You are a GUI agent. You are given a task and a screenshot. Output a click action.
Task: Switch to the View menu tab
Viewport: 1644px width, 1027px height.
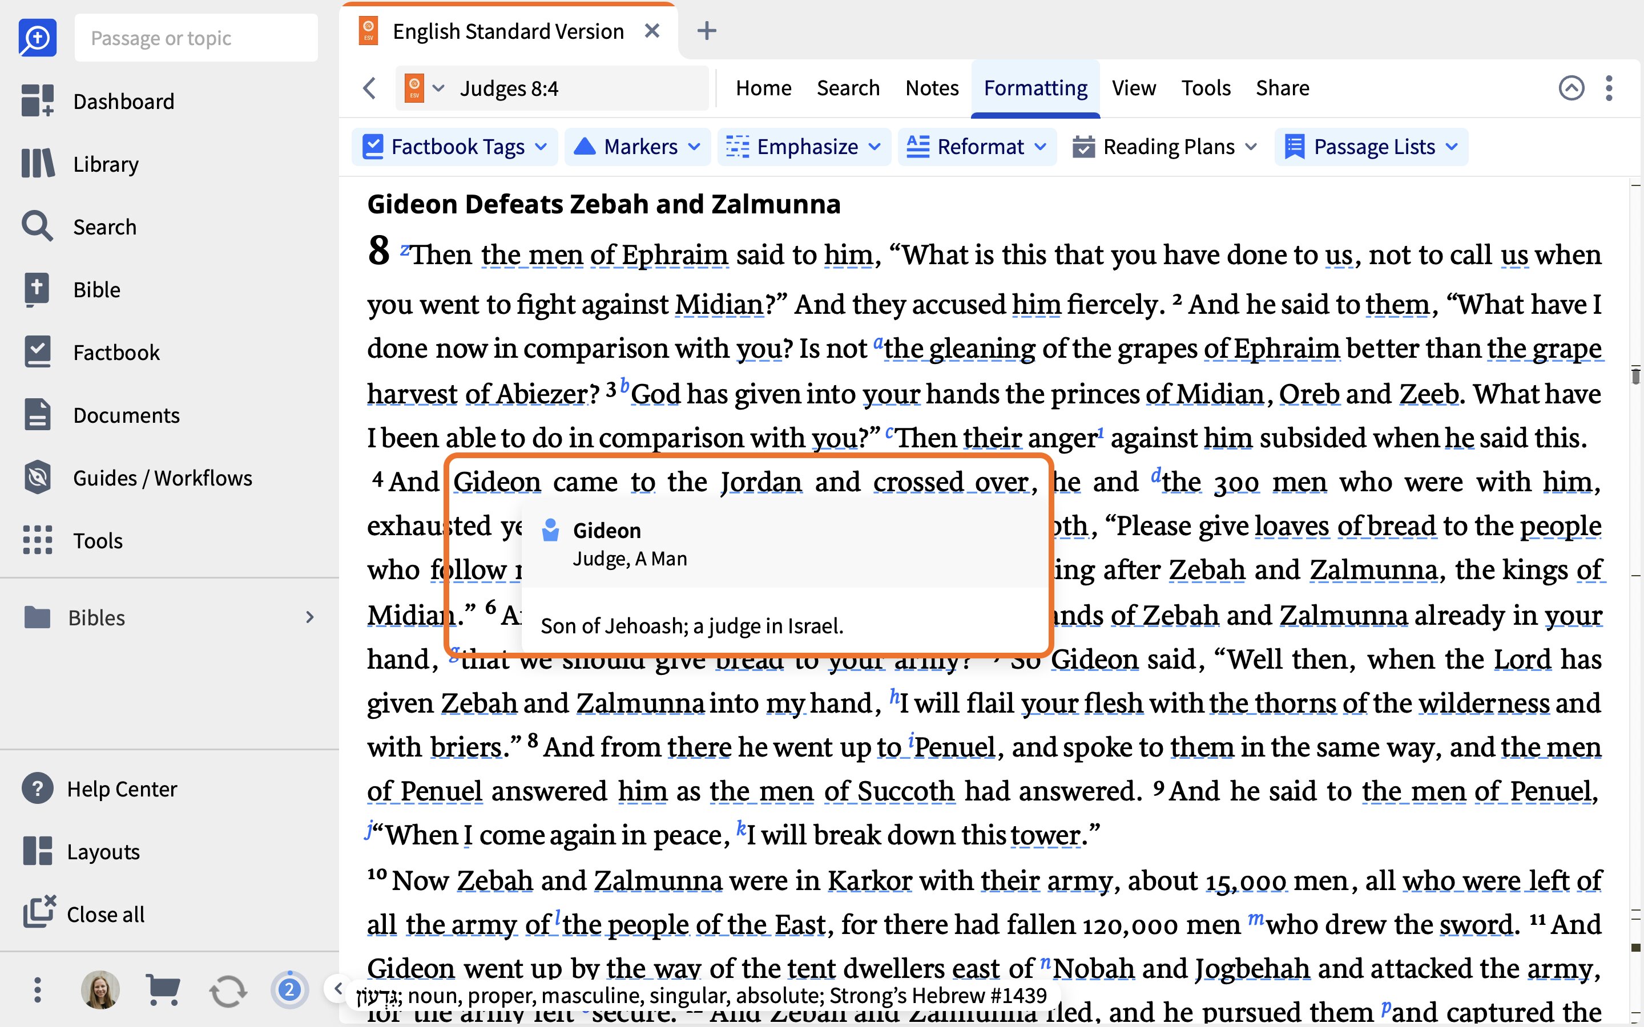[1134, 88]
